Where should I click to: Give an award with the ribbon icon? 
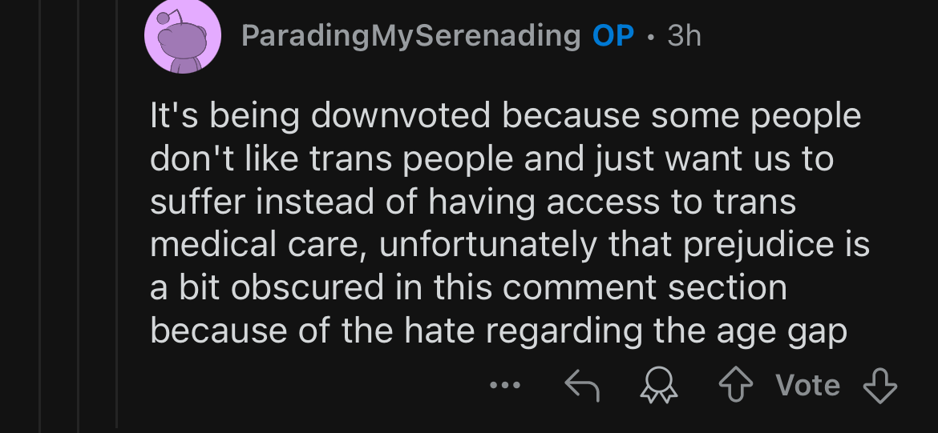pos(659,386)
